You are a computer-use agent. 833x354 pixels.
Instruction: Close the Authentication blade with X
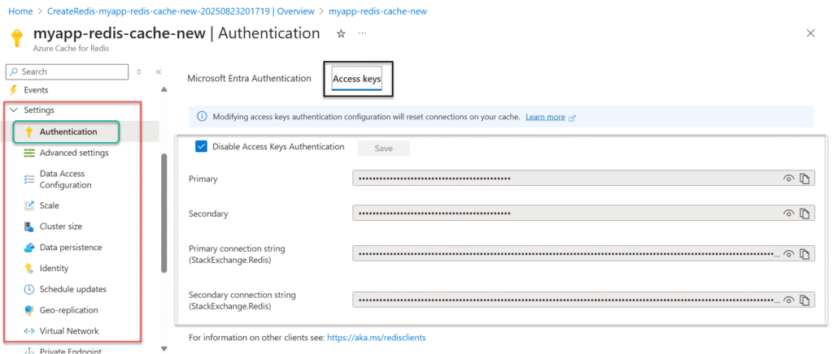[811, 33]
